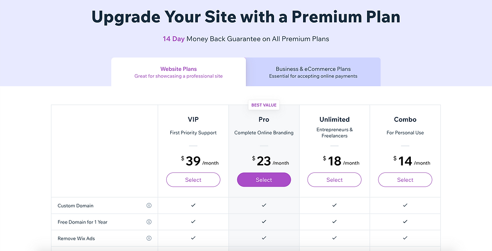
Task: Click the 14 Day guarantee text
Action: (174, 39)
